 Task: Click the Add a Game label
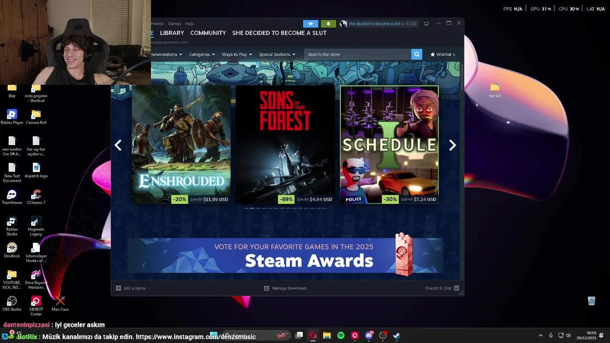tap(134, 288)
